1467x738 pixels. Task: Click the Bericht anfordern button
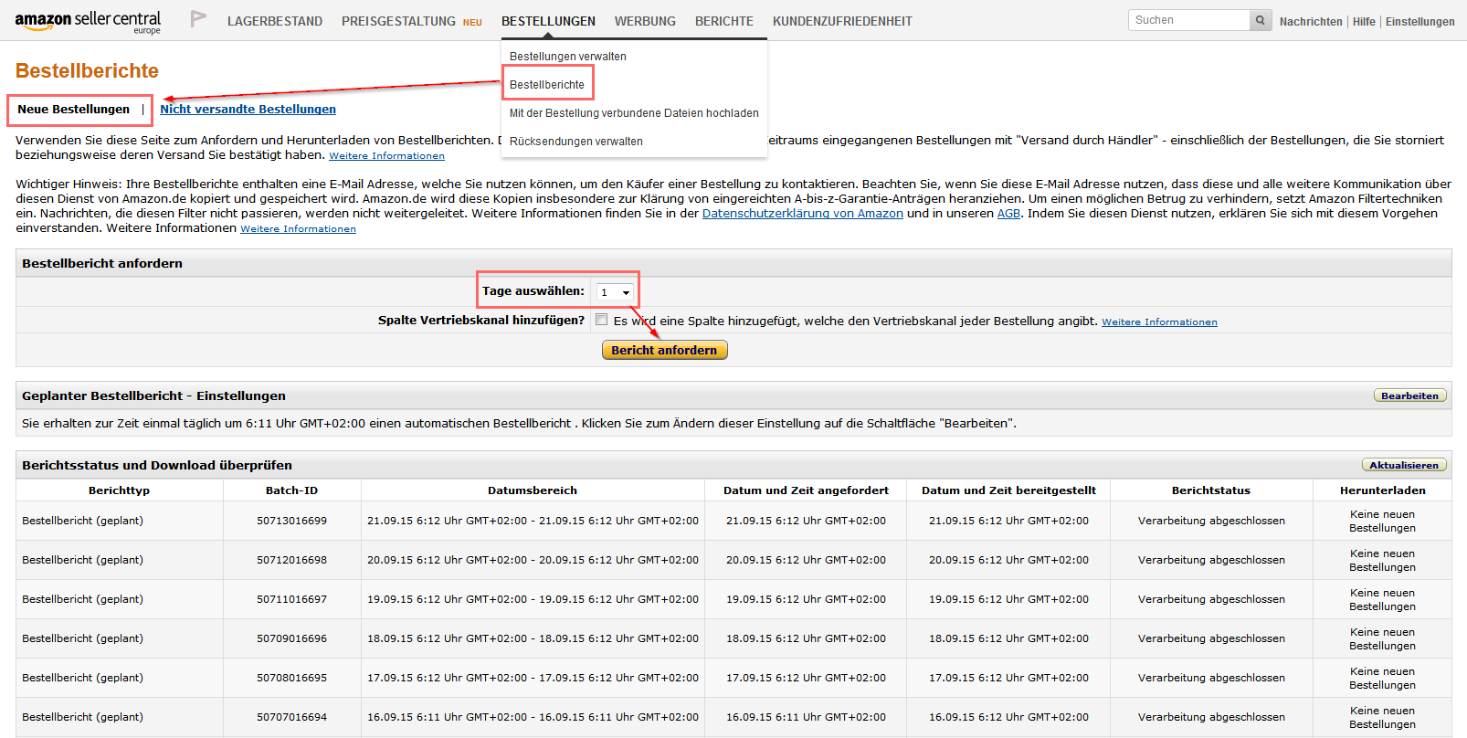665,350
